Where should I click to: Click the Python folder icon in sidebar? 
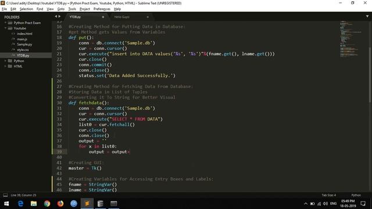point(10,61)
